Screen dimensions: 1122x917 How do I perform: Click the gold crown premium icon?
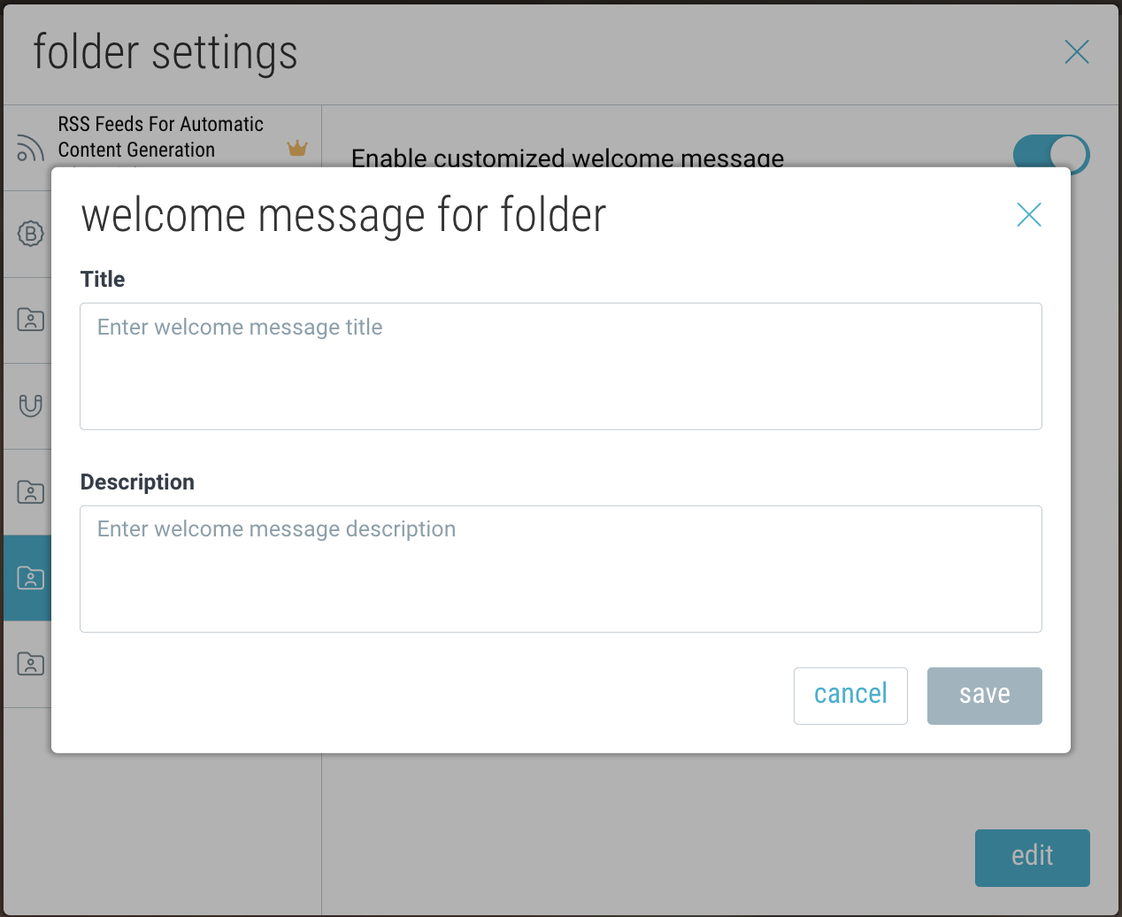click(x=297, y=149)
